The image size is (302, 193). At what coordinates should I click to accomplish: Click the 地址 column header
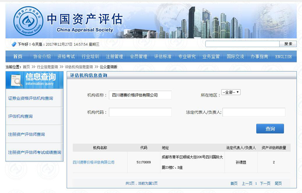pos(165,147)
